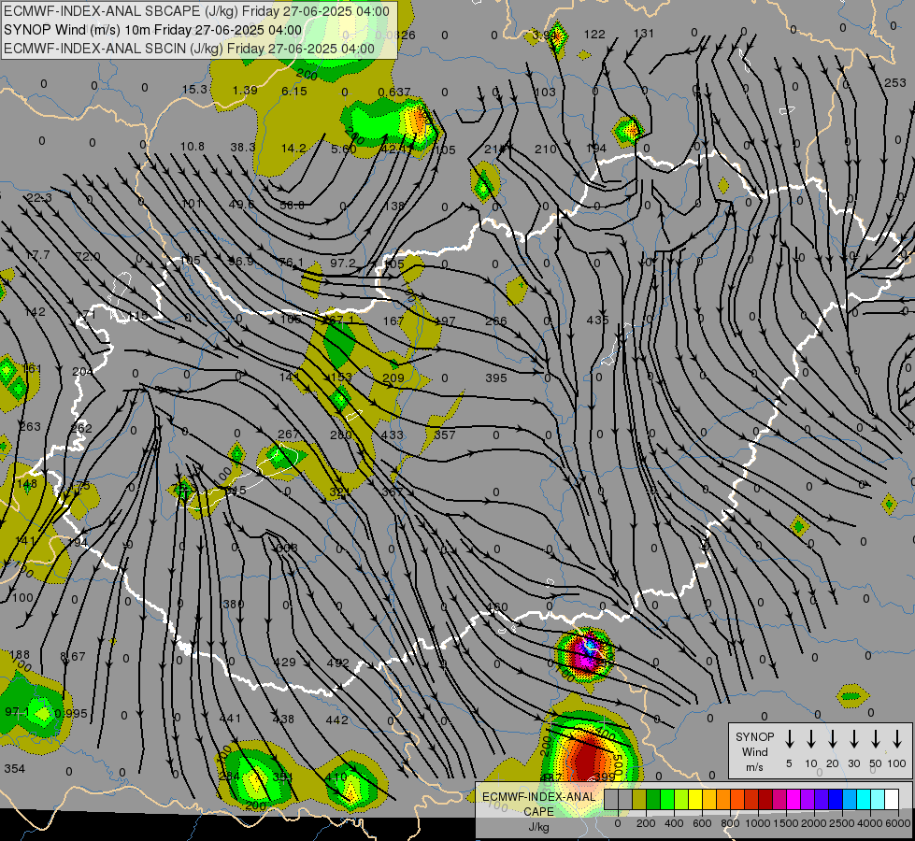Click the '204' value on the map
The image size is (915, 841).
tap(82, 371)
